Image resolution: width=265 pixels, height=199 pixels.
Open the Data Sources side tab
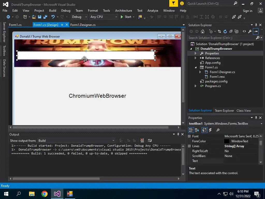[x=4, y=68]
